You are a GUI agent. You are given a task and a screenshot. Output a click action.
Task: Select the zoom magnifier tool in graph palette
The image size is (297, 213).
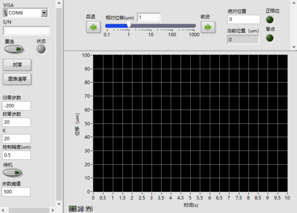click(x=81, y=209)
